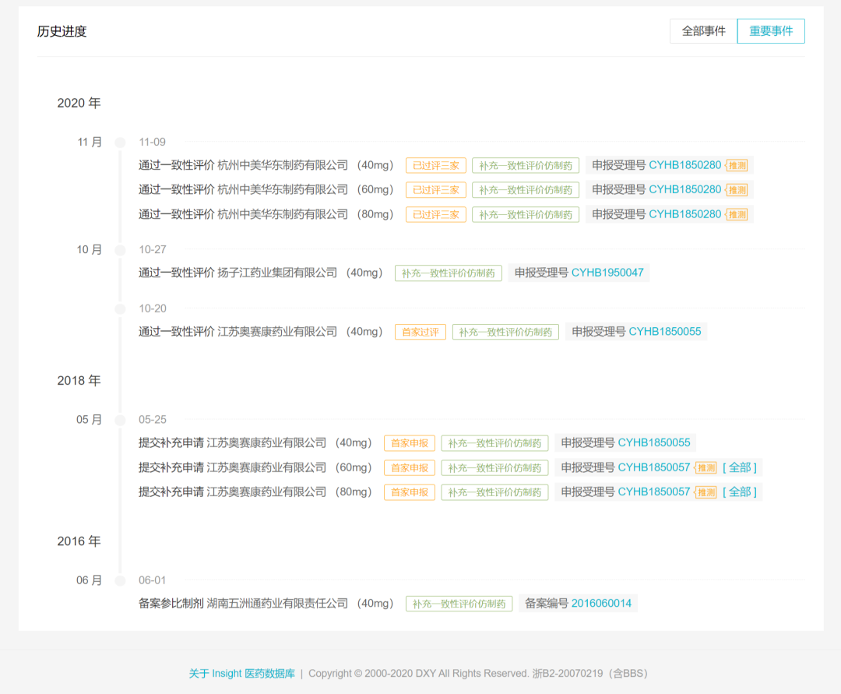Click the 05 月 month label
The width and height of the screenshot is (841, 694).
tap(89, 419)
